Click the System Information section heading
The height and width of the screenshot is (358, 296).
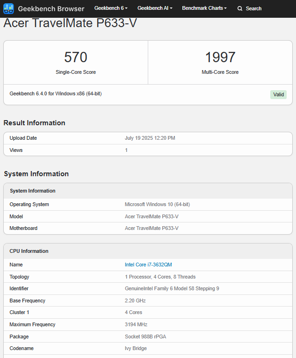pos(36,174)
